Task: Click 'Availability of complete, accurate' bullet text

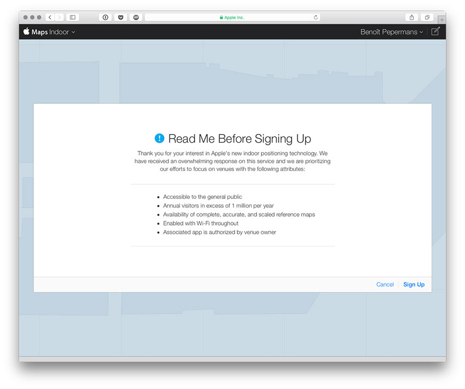Action: [239, 215]
